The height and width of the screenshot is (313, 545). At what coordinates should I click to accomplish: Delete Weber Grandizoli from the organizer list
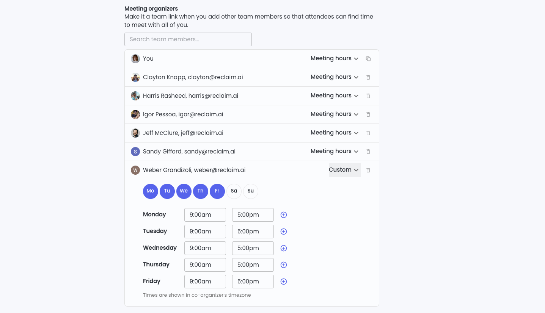368,170
